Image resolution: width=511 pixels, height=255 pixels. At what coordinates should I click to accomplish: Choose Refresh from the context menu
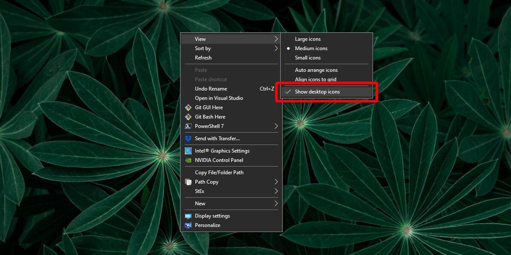[203, 58]
